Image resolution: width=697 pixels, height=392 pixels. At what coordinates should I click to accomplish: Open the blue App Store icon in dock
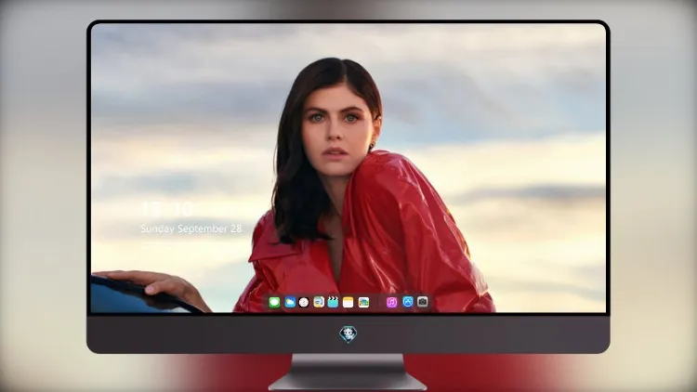click(408, 302)
